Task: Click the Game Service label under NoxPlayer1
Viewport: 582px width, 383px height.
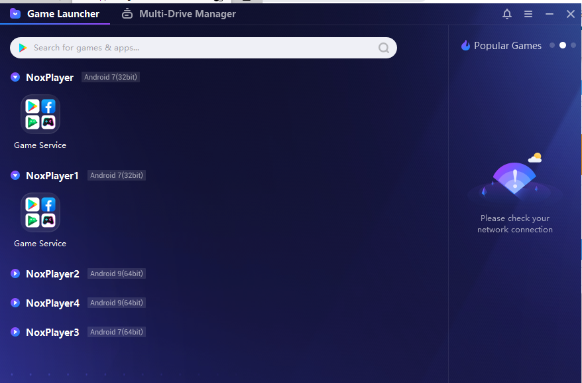Action: coord(40,243)
